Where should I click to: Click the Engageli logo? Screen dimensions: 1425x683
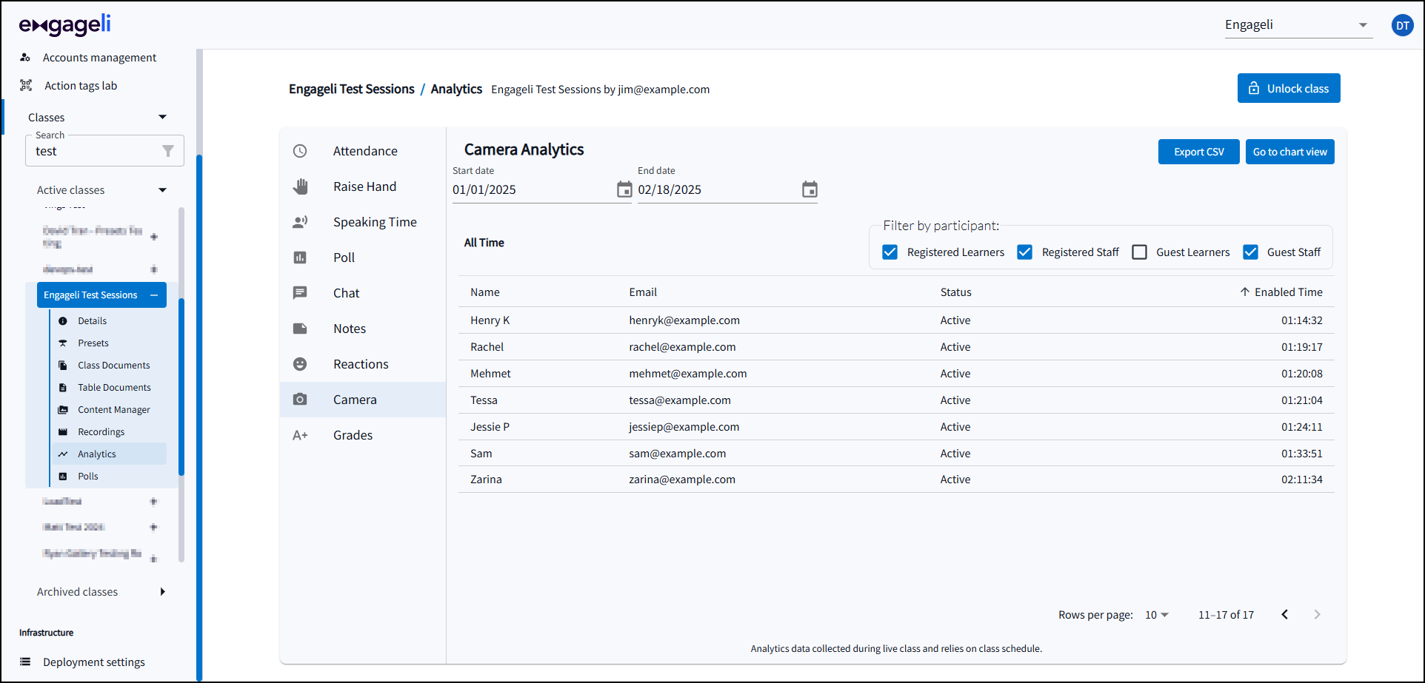pyautogui.click(x=65, y=25)
